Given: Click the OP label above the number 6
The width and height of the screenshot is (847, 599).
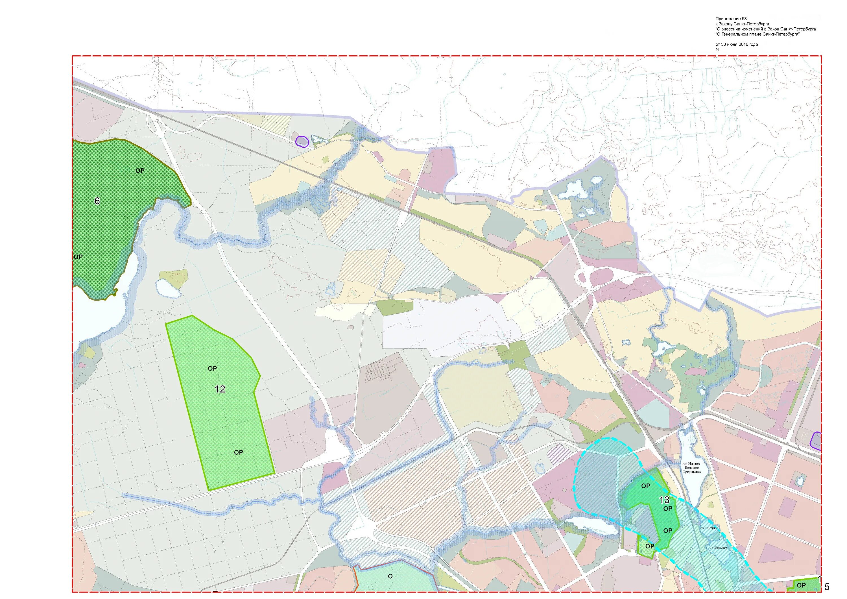Looking at the screenshot, I should click(140, 171).
